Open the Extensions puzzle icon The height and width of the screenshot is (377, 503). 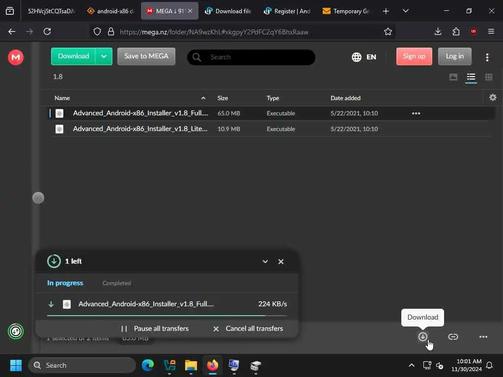pos(456,31)
